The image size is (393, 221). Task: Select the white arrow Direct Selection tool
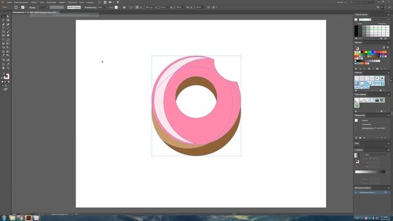(8, 17)
